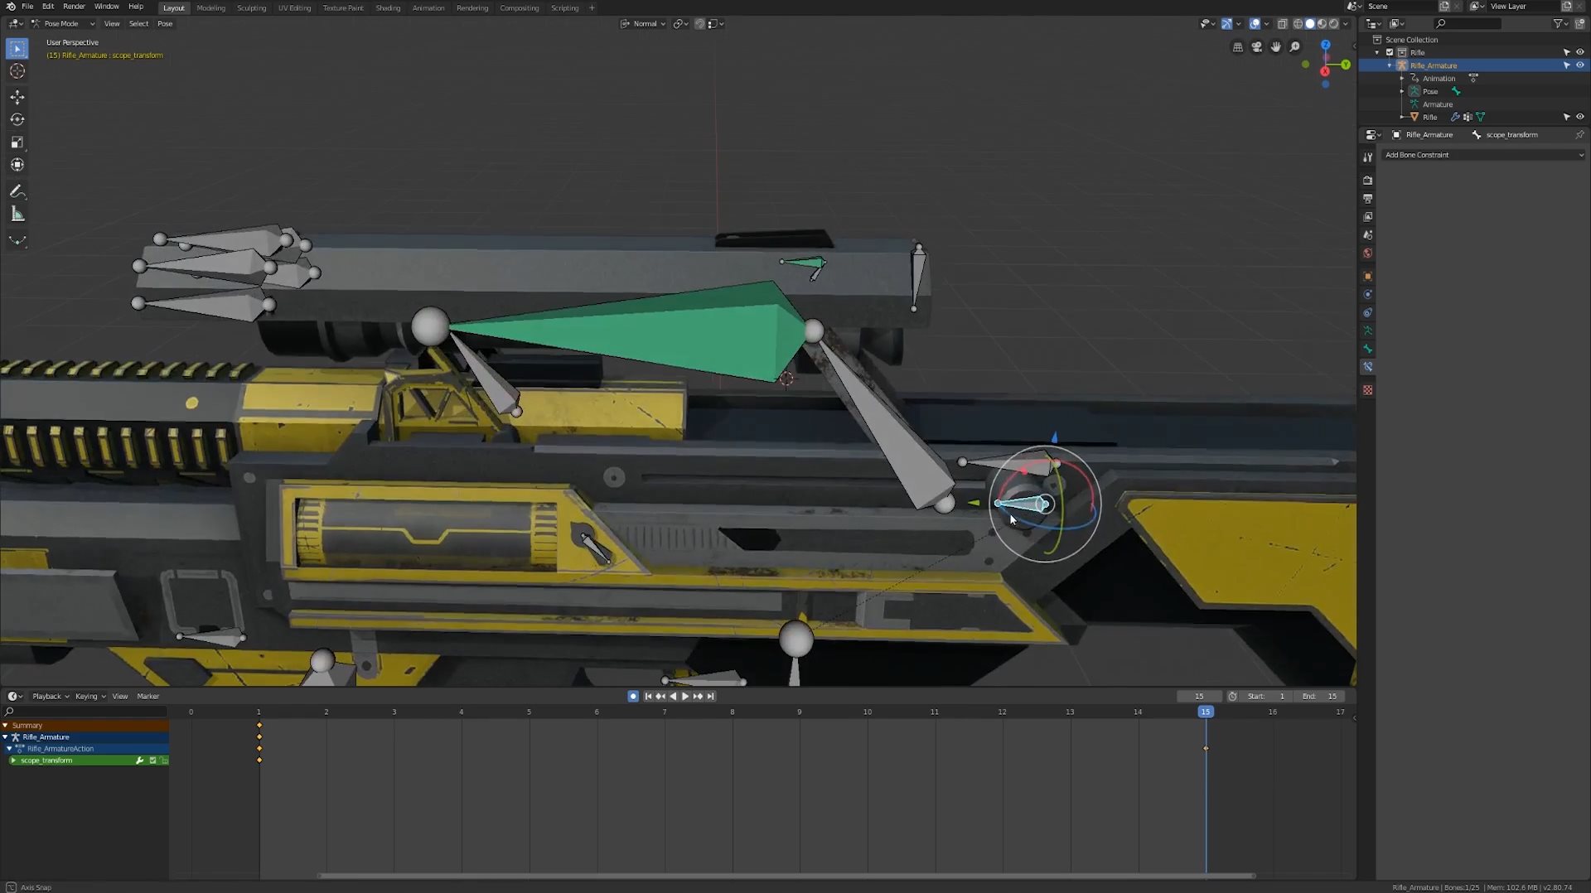Activate the Cursor tool
The width and height of the screenshot is (1591, 893).
click(17, 72)
